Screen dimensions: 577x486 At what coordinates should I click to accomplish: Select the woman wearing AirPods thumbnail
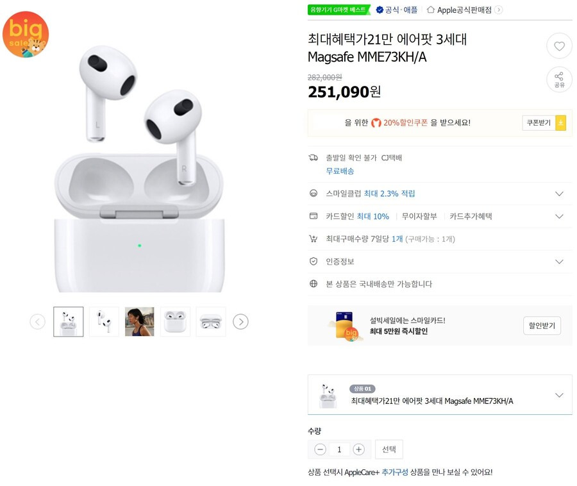tap(140, 322)
